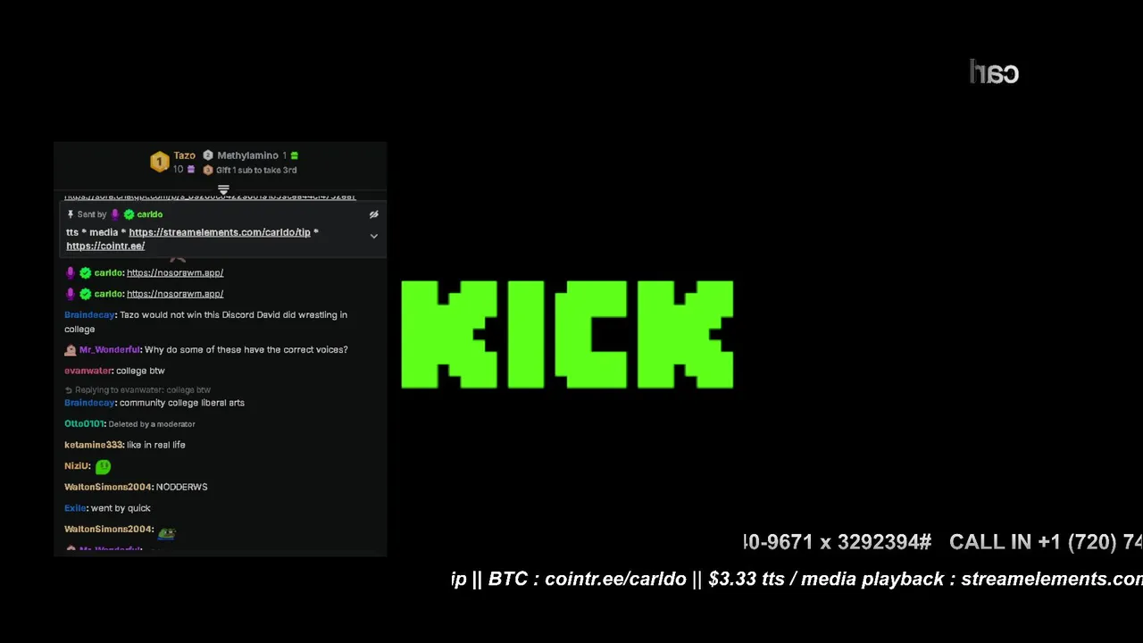The width and height of the screenshot is (1143, 643).
Task: Click the purple gift icon next to 10
Action: pos(190,170)
